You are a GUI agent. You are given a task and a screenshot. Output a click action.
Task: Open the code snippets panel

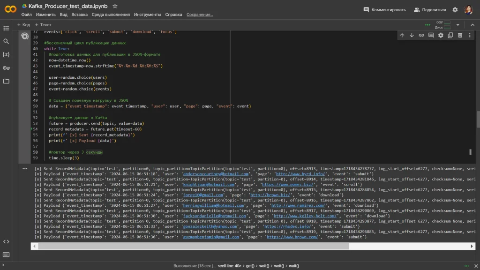pos(6,241)
